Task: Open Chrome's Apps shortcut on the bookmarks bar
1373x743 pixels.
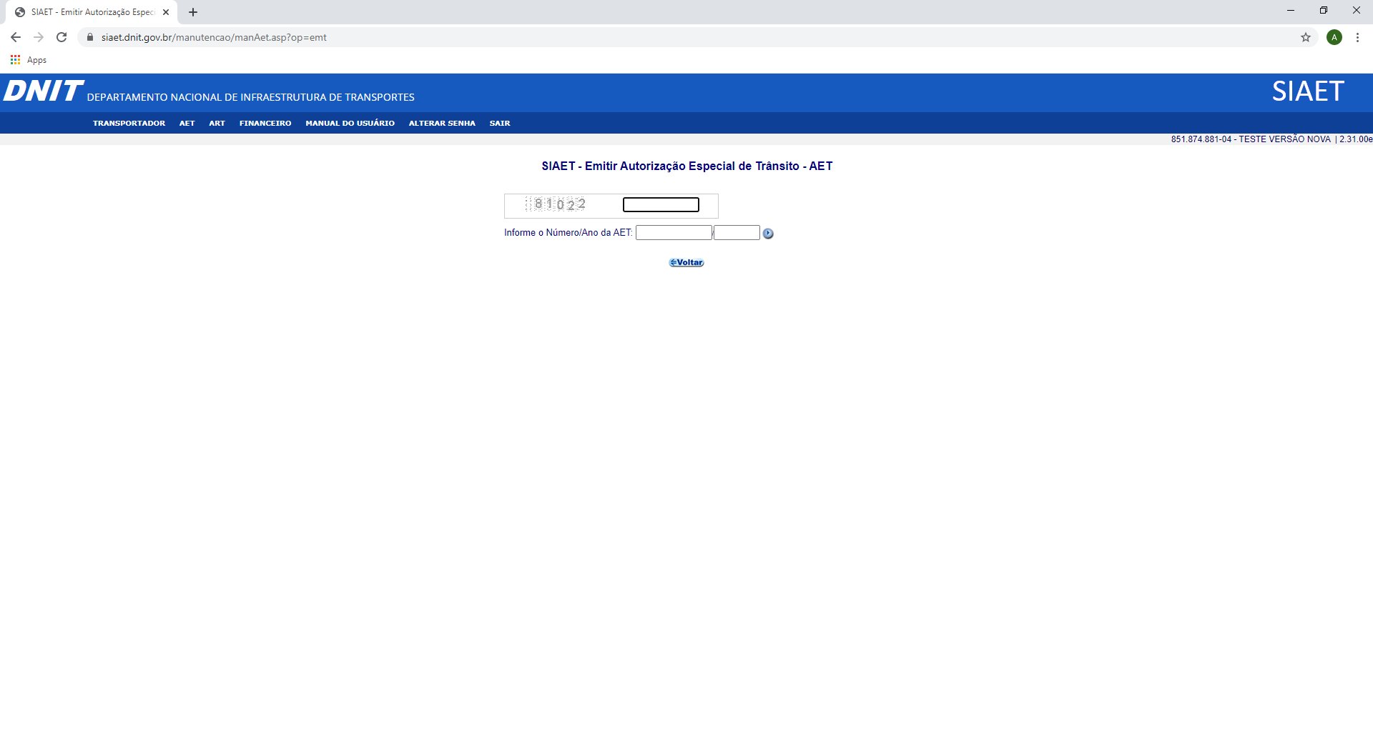Action: click(30, 60)
